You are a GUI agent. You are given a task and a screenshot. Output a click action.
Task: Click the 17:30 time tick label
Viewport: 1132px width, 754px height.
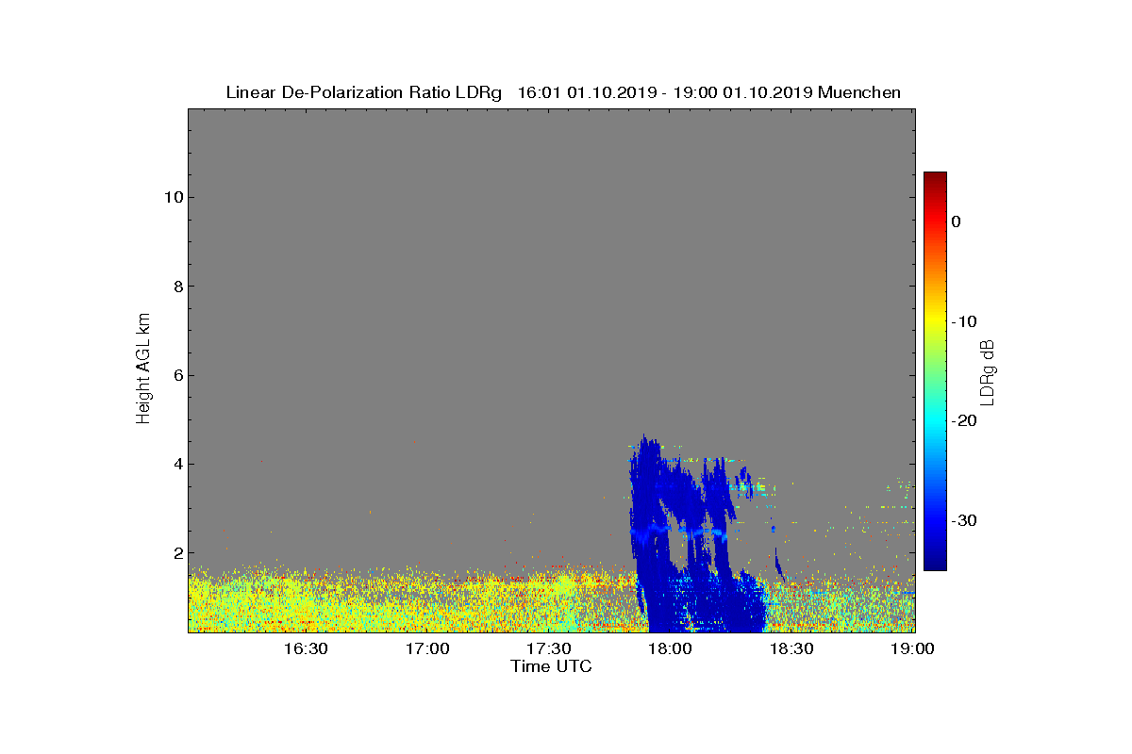pos(548,648)
